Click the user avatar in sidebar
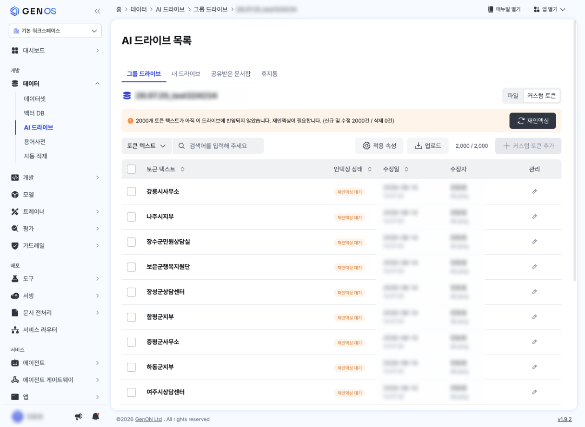Screen dimensions: 585x427 pos(18,416)
